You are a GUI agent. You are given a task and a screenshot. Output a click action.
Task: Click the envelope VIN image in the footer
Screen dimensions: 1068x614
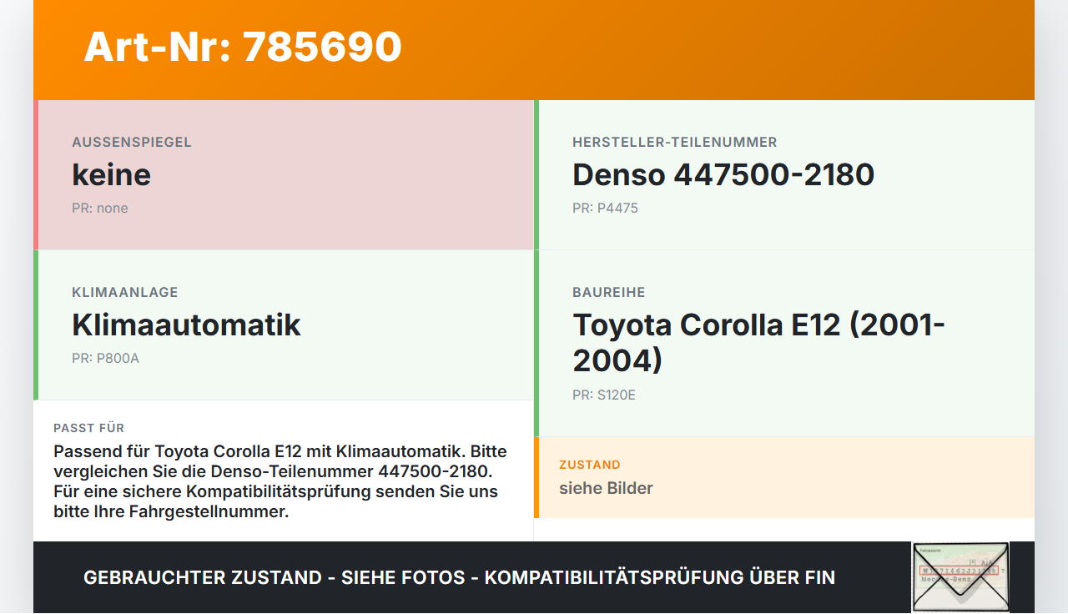960,577
